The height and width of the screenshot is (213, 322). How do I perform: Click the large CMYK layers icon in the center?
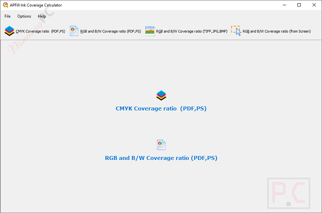point(161,95)
